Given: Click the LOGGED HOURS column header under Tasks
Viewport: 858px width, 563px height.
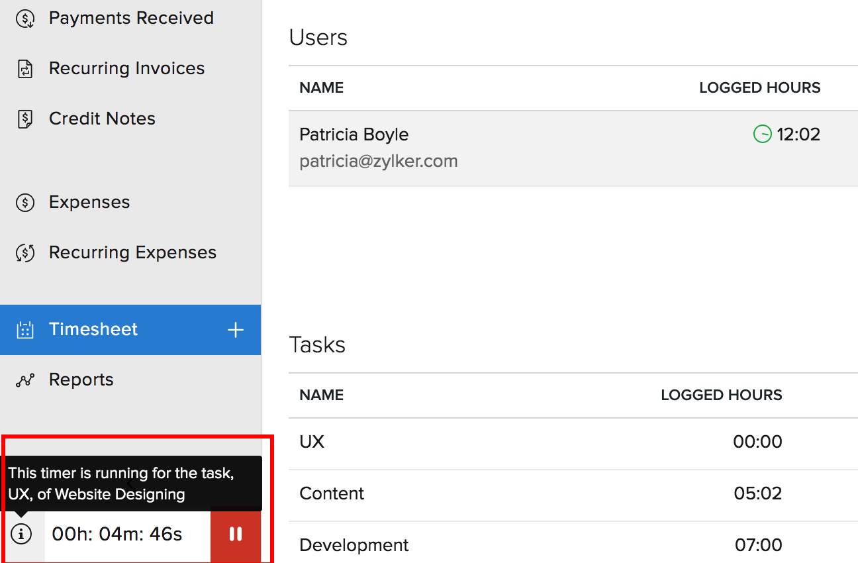Looking at the screenshot, I should tap(721, 395).
